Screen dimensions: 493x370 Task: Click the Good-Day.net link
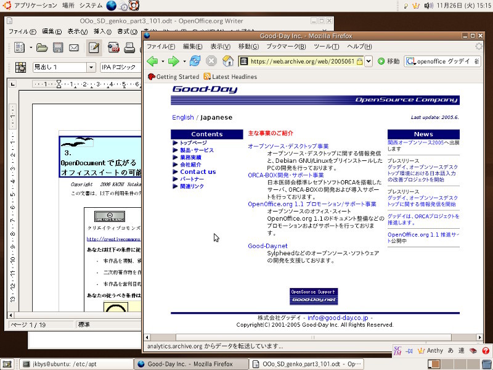point(267,246)
